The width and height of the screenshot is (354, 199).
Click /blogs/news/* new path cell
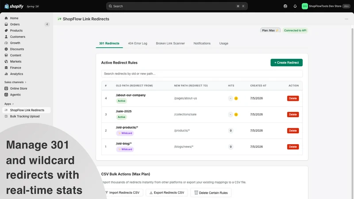[x=184, y=147]
